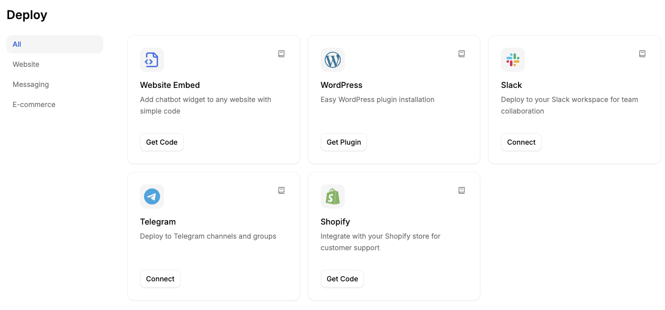Open docs icon on WordPress card
The width and height of the screenshot is (665, 310).
[x=462, y=54]
